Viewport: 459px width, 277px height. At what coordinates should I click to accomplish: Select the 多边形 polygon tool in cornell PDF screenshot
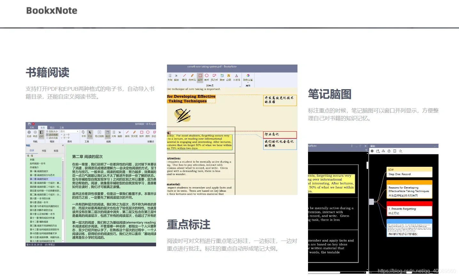(x=214, y=78)
